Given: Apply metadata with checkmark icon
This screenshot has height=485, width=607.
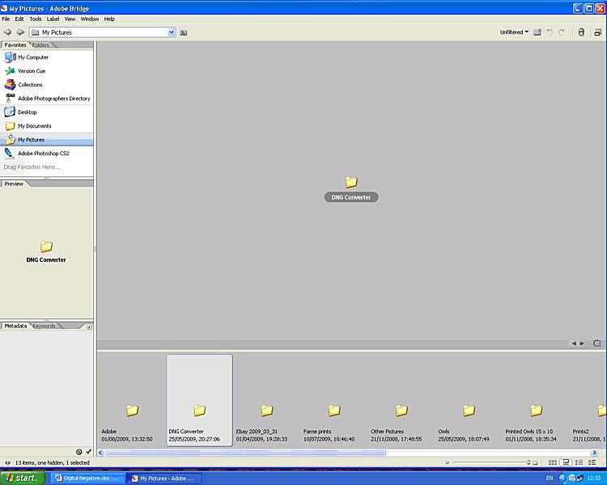Looking at the screenshot, I should [89, 452].
